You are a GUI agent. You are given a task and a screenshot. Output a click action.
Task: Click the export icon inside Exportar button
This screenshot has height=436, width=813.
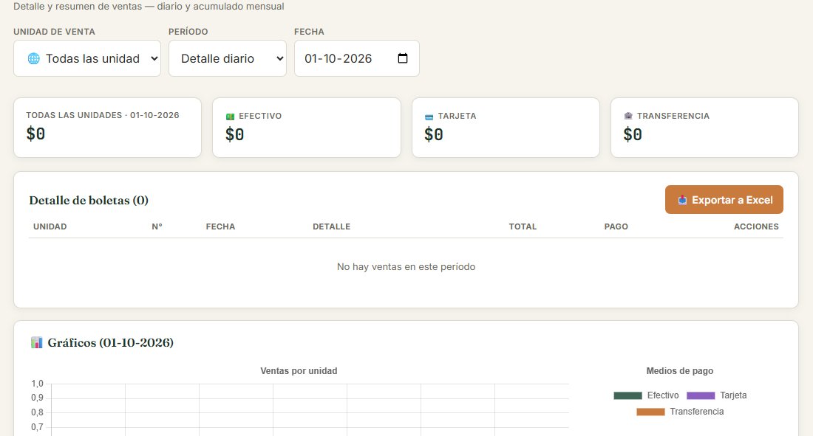tap(682, 200)
